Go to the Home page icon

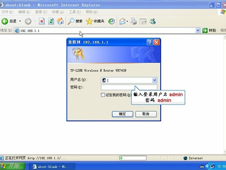[60, 21]
